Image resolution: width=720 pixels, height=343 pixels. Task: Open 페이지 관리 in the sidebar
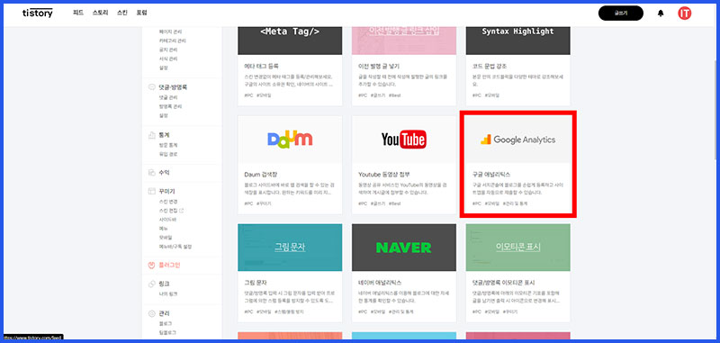pyautogui.click(x=170, y=32)
